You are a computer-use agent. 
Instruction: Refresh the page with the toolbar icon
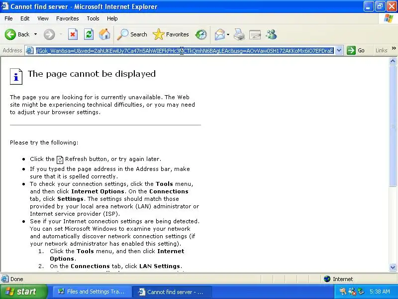(89, 34)
